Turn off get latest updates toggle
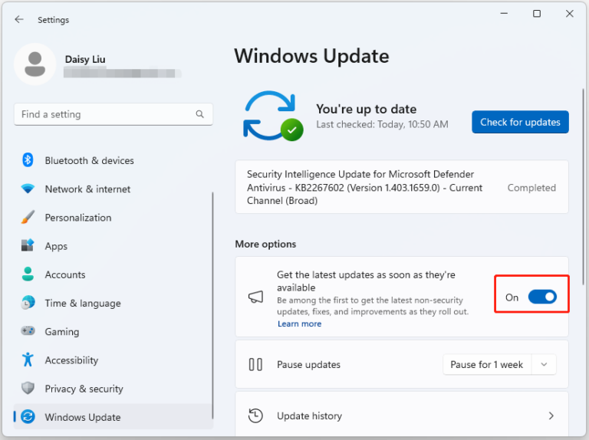This screenshot has width=589, height=440. (542, 297)
